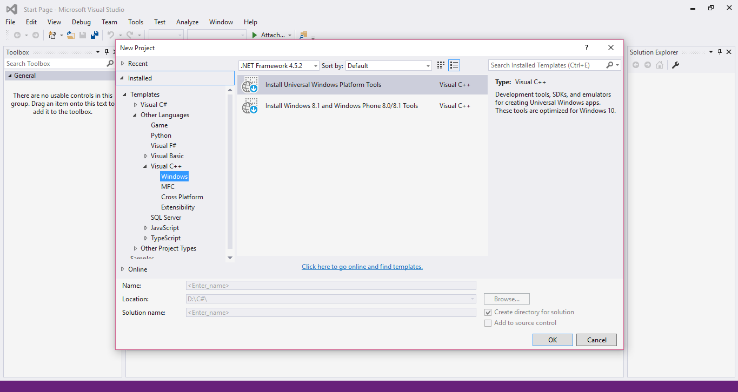The width and height of the screenshot is (738, 392).
Task: Open the Attach button dropdown arrow
Action: coord(290,35)
